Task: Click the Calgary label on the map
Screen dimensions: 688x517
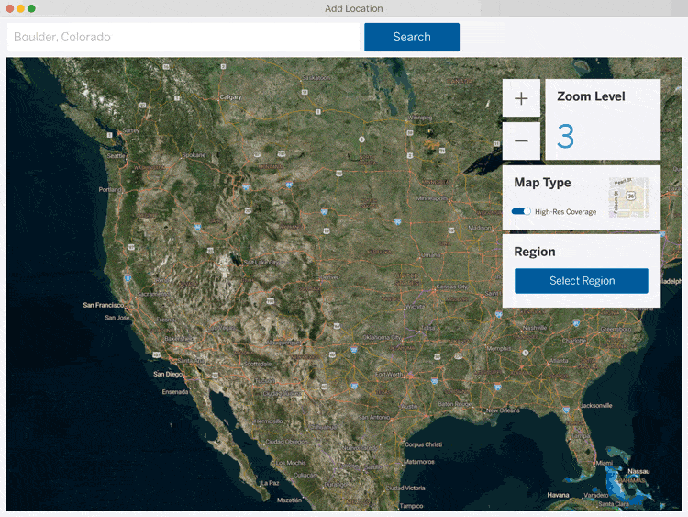Action: 230,96
